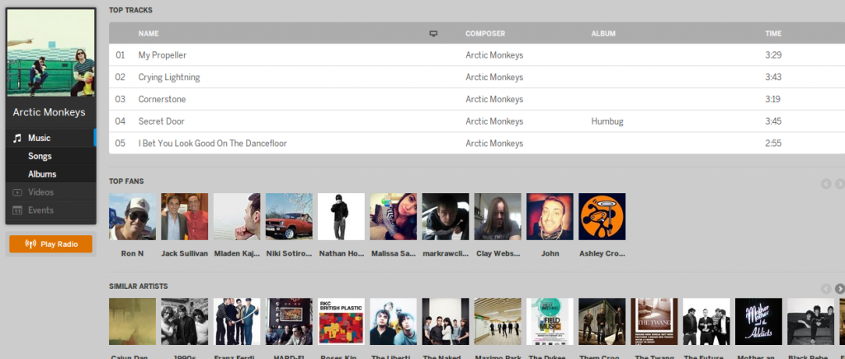Open similar artist Black Rebe... thumbnail

(811, 322)
